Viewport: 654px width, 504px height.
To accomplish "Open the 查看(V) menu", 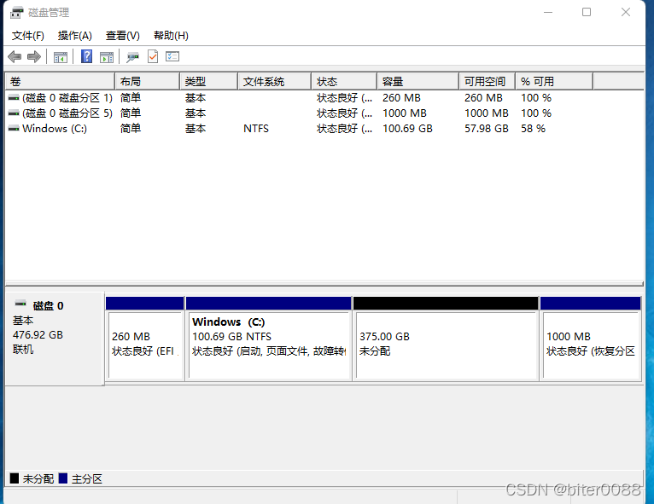I will pyautogui.click(x=123, y=36).
